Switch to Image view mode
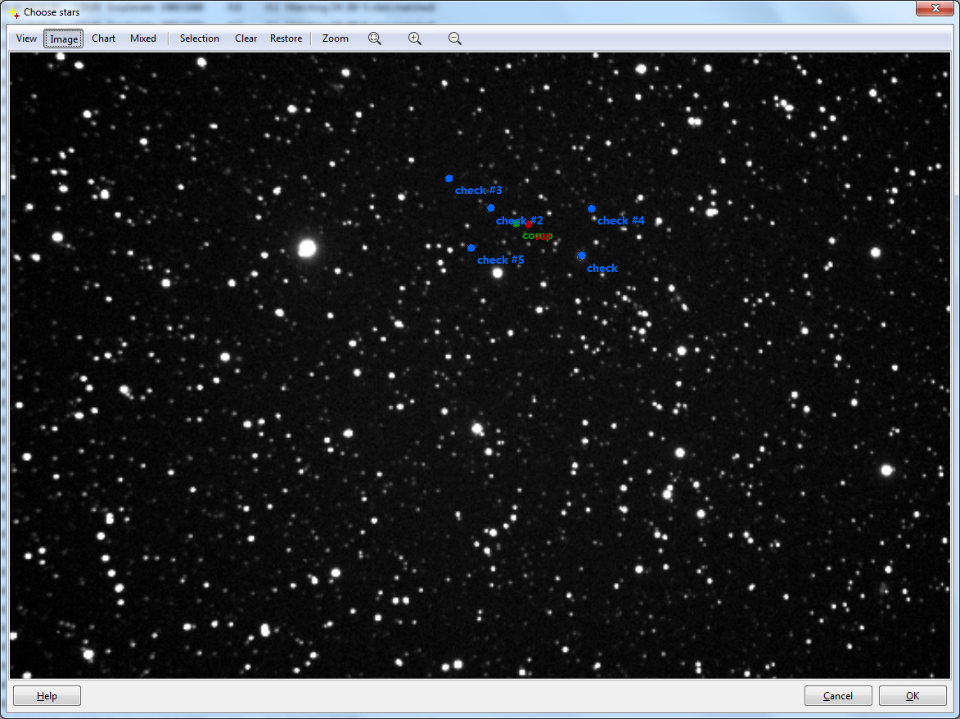 (64, 38)
